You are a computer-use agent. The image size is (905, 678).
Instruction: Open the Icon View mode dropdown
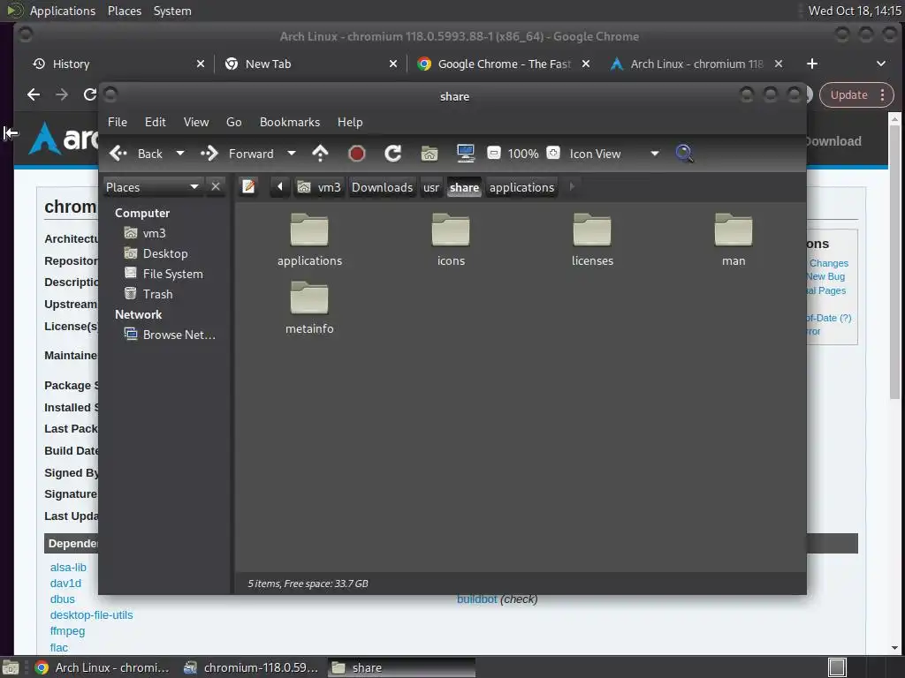pyautogui.click(x=613, y=154)
